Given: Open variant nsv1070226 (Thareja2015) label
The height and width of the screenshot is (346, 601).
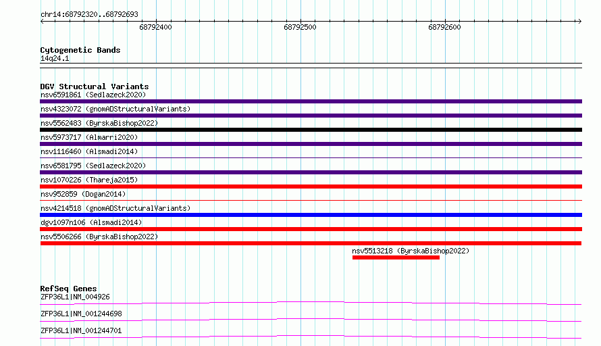Looking at the screenshot, I should [89, 180].
